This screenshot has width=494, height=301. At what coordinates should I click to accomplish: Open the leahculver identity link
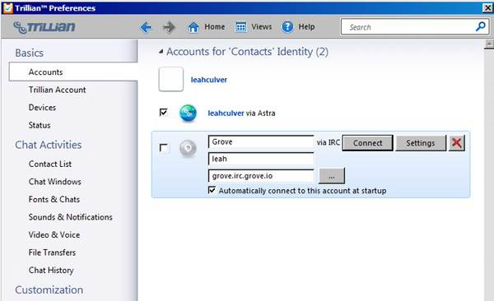coord(209,80)
